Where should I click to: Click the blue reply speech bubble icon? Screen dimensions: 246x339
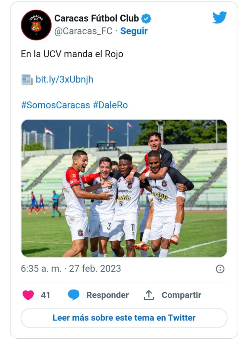73,295
